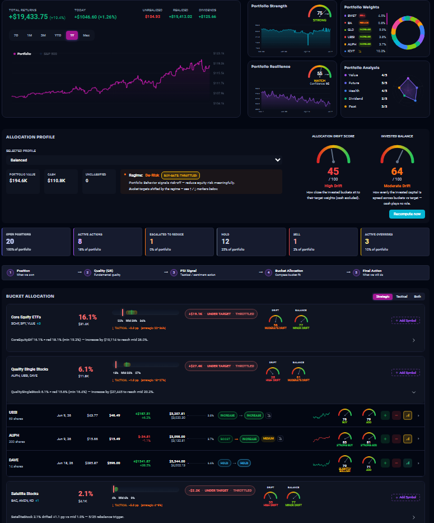
Task: Select the Max time range
Action: (86, 35)
